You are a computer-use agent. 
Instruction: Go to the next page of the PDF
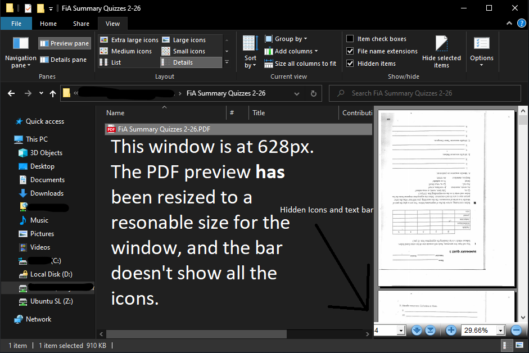pos(417,330)
